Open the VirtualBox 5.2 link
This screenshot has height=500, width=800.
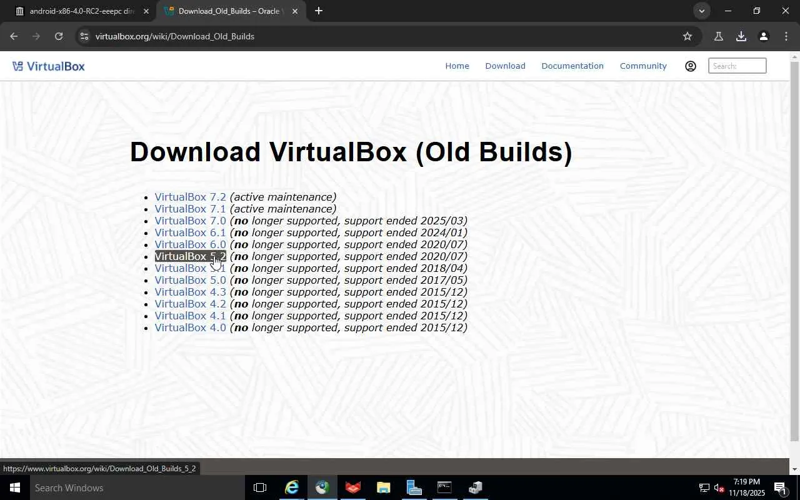pyautogui.click(x=191, y=256)
